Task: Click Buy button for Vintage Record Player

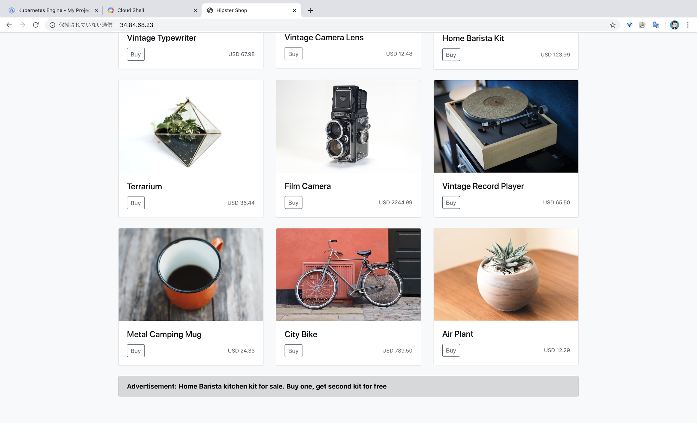Action: tap(451, 202)
